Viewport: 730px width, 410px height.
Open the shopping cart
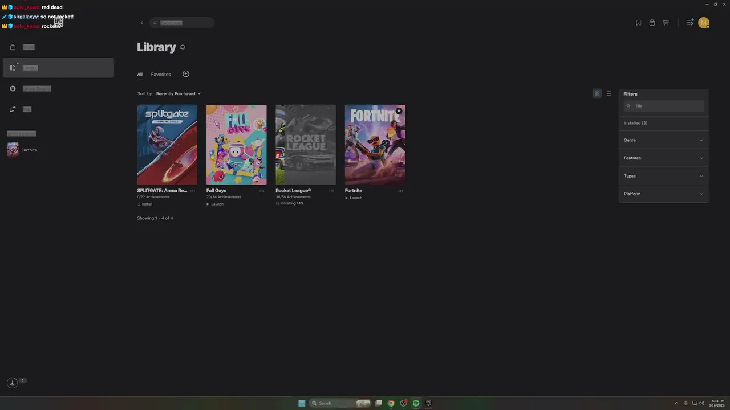666,23
